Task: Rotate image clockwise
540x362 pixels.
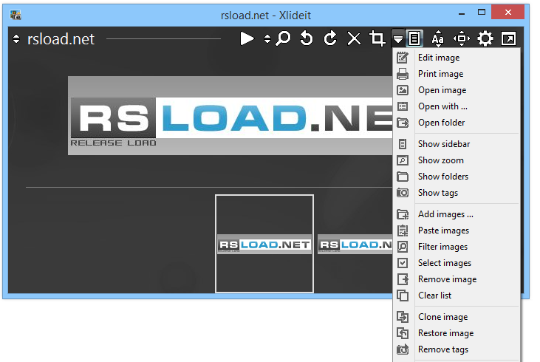Action: (330, 38)
